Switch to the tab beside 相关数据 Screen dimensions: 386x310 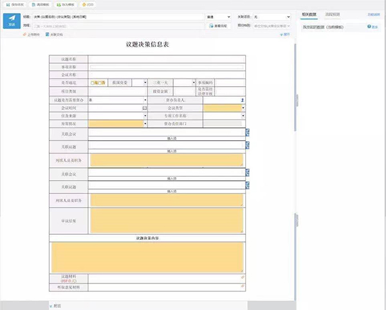point(333,15)
